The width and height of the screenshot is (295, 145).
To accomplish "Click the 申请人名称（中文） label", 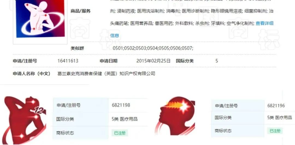I will 32,74.
